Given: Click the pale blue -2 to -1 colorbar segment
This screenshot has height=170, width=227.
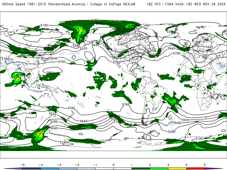Looking at the screenshot, I should coord(86,169).
